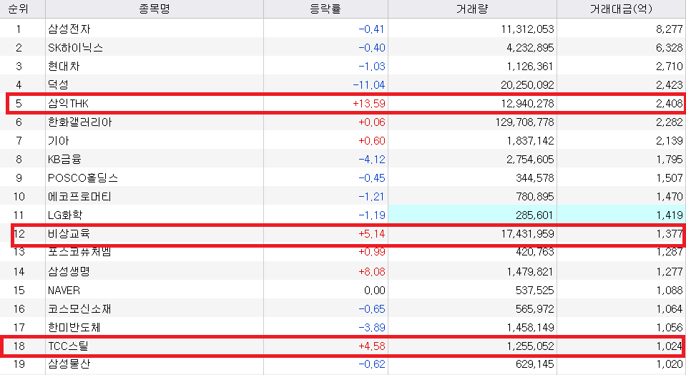Click rank number 10
686x375 pixels.
coord(19,197)
